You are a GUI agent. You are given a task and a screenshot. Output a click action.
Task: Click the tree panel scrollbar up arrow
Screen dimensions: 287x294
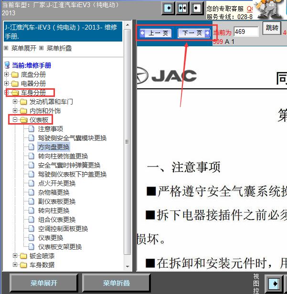tap(128, 25)
